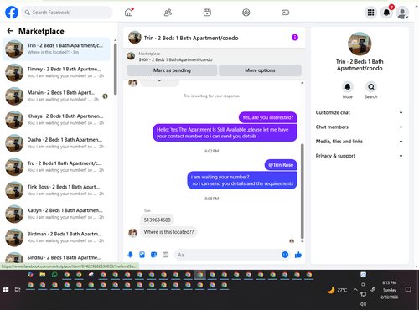419x310 pixels.
Task: Record a voice clip with microphone icon
Action: (130, 255)
